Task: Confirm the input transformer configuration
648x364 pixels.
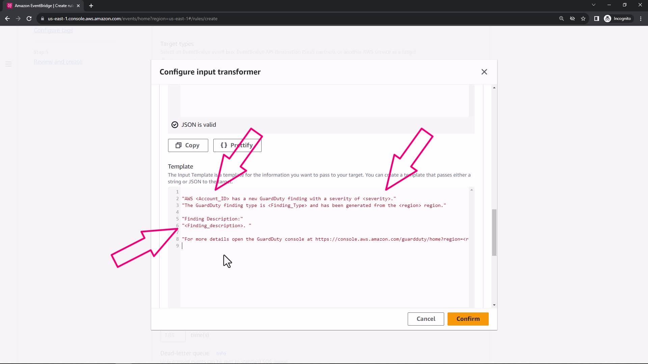Action: pyautogui.click(x=468, y=319)
